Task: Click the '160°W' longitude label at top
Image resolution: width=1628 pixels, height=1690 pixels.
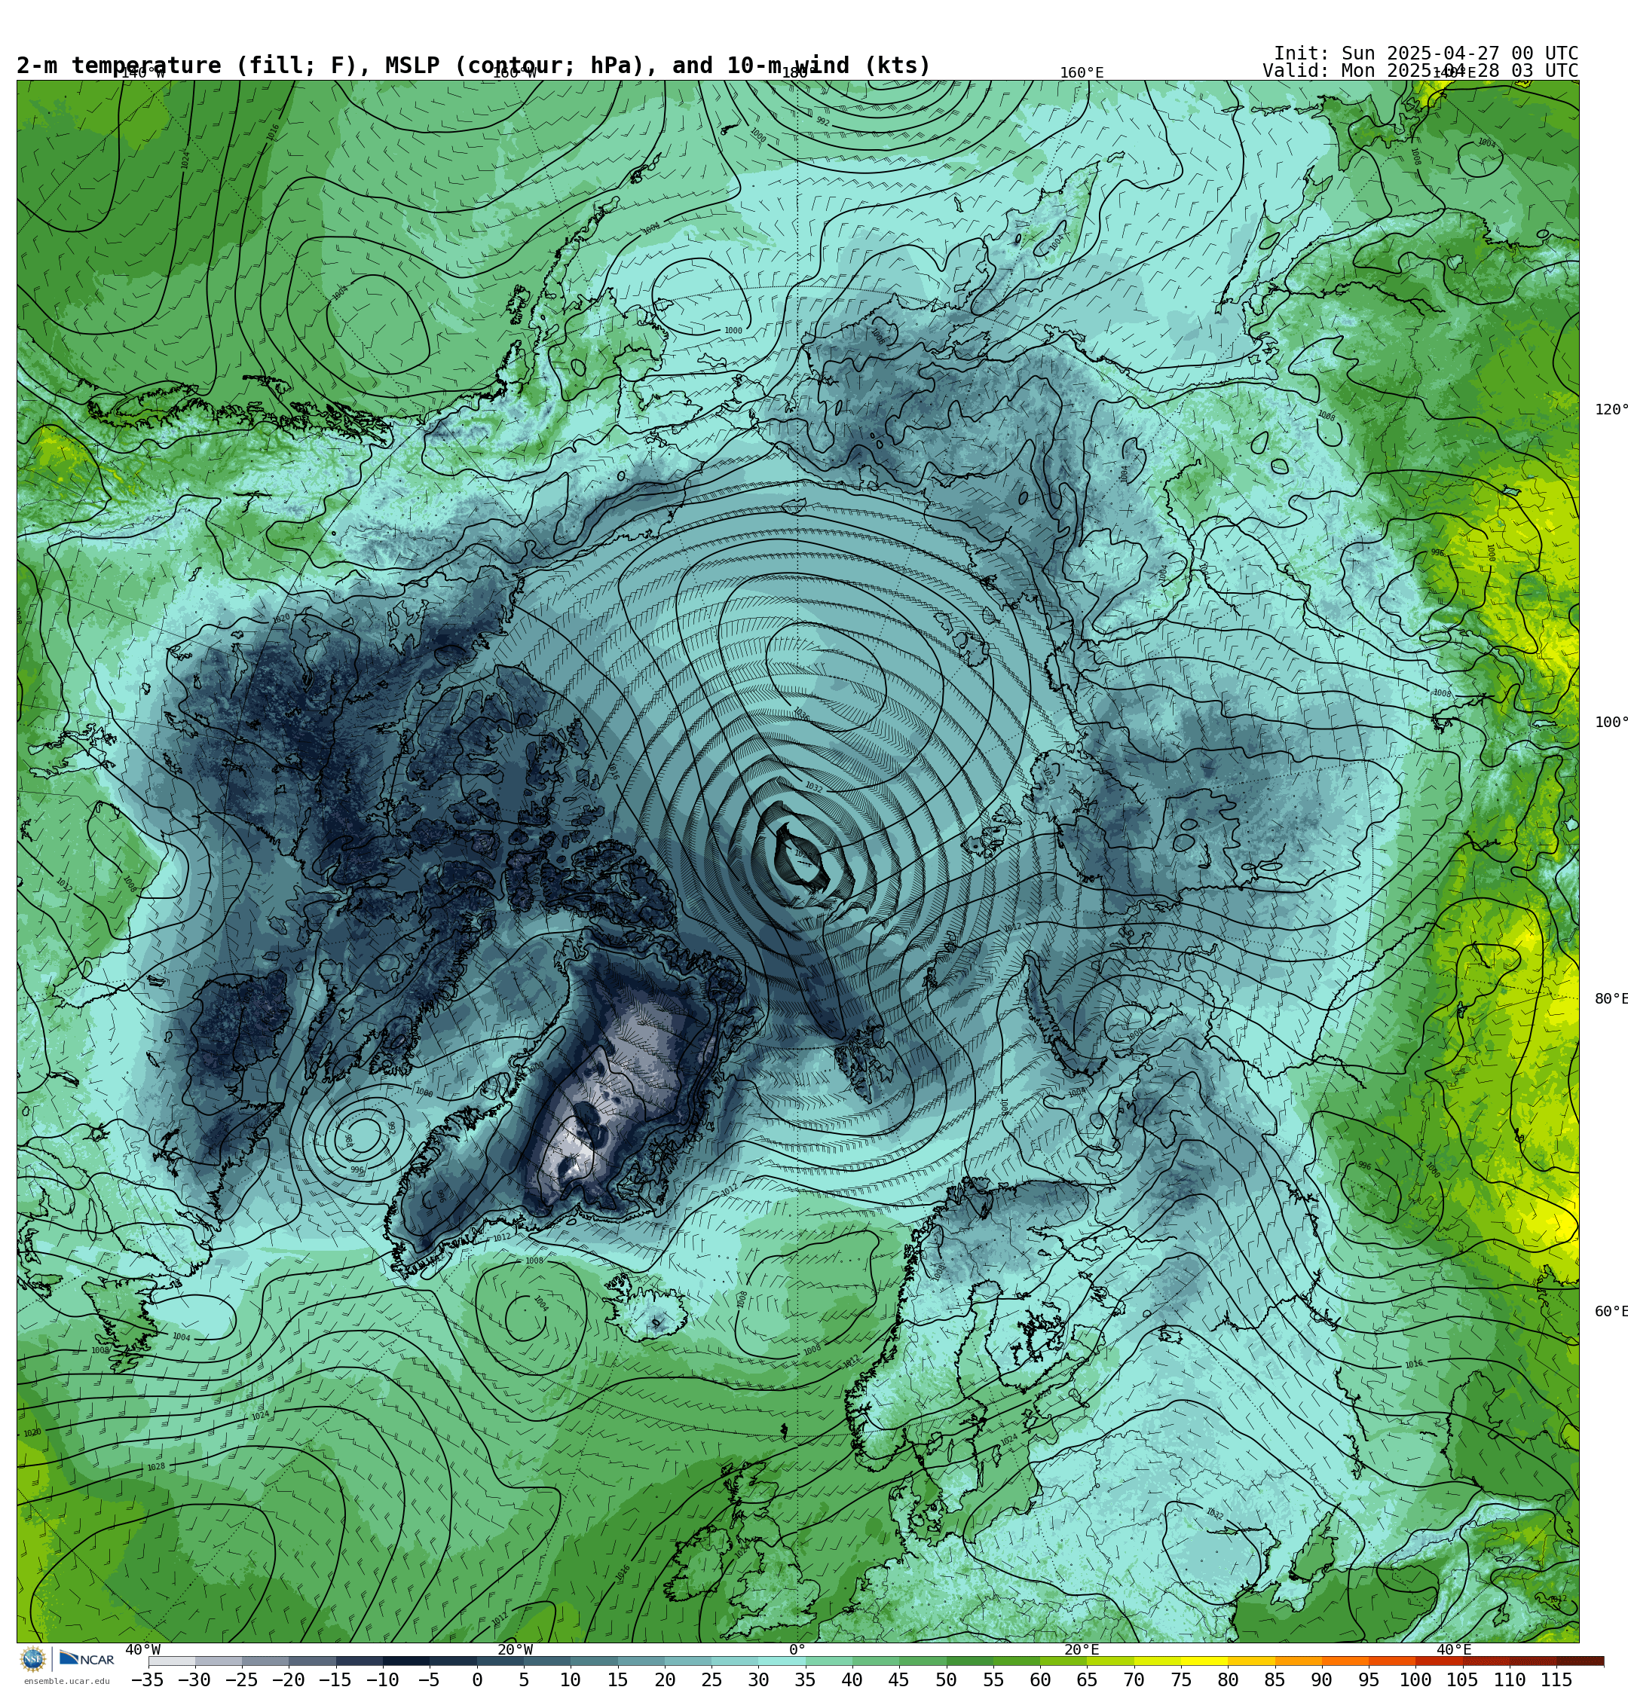Action: [x=514, y=73]
